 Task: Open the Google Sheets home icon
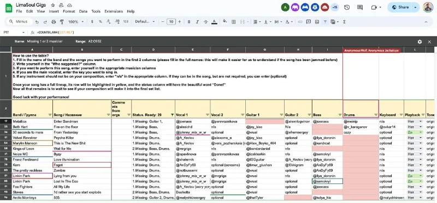[x=9, y=8]
